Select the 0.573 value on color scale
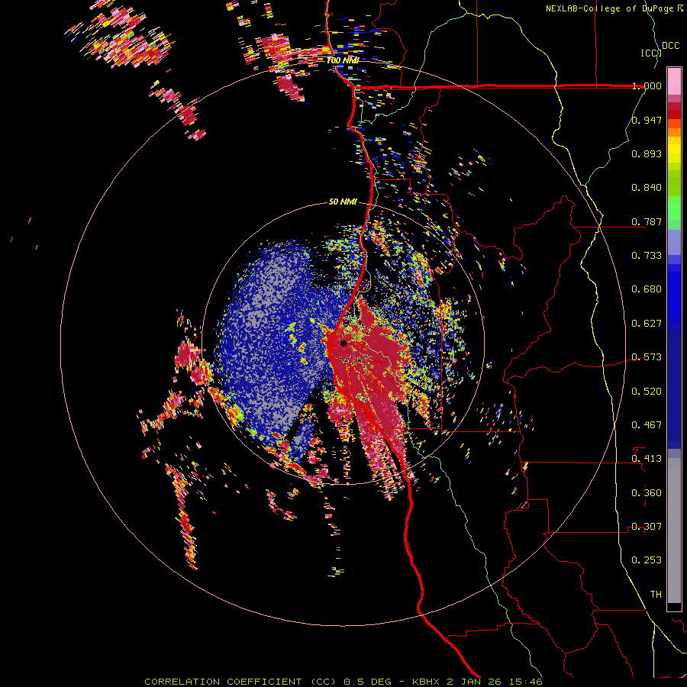The height and width of the screenshot is (687, 687). (x=647, y=357)
